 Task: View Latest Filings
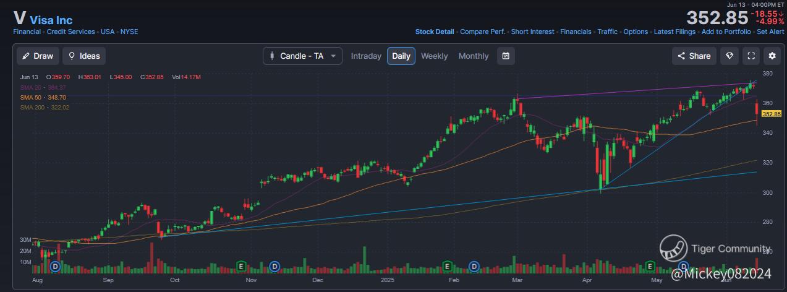point(674,32)
